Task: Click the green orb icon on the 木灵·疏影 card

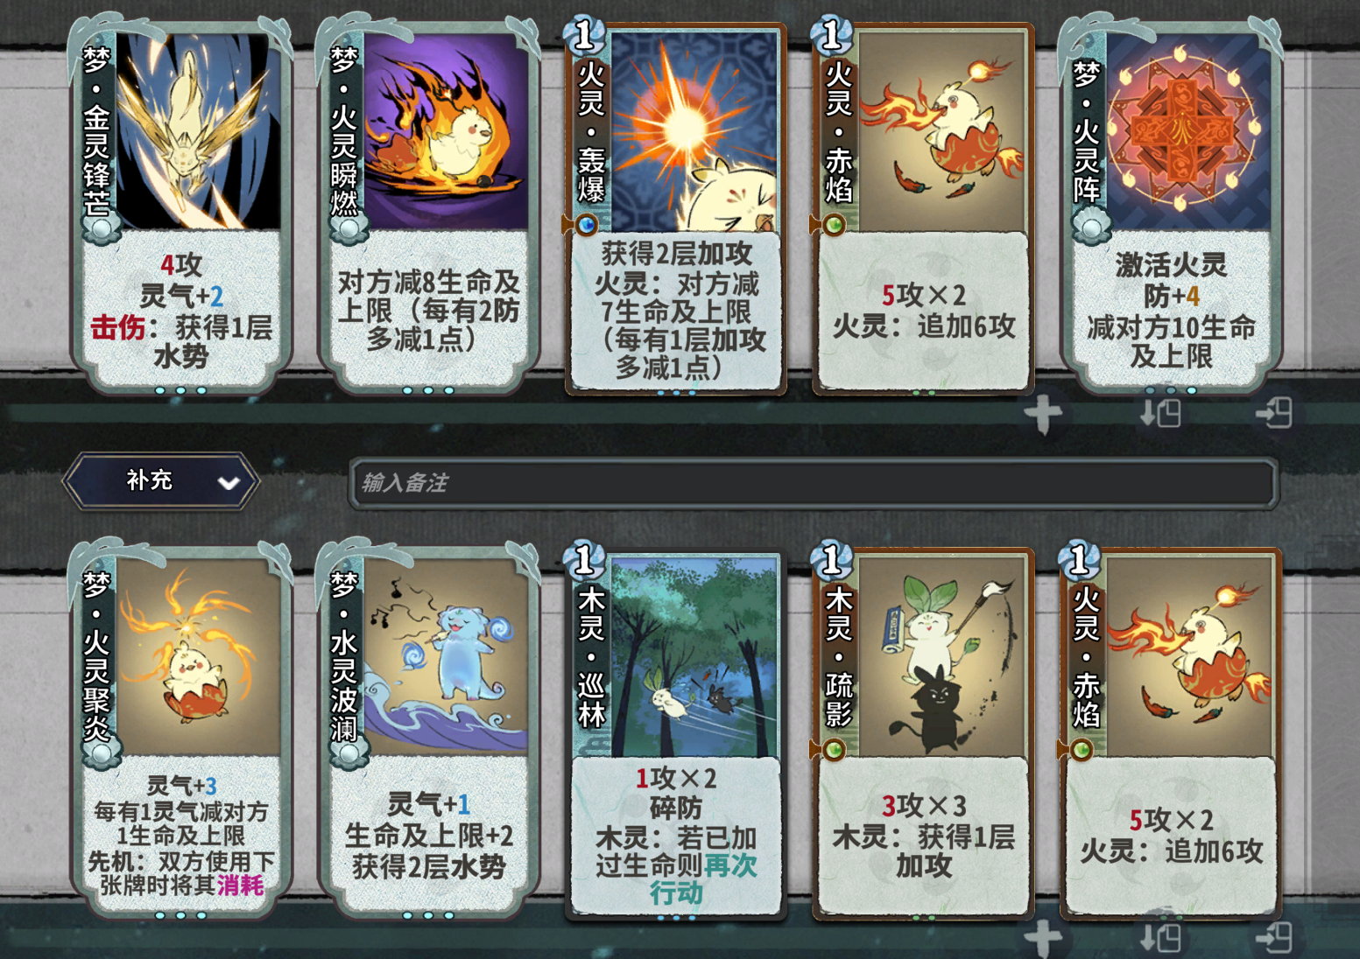Action: 834,750
